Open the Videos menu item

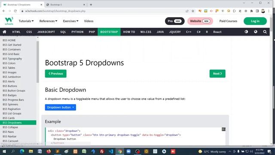pos(89,21)
